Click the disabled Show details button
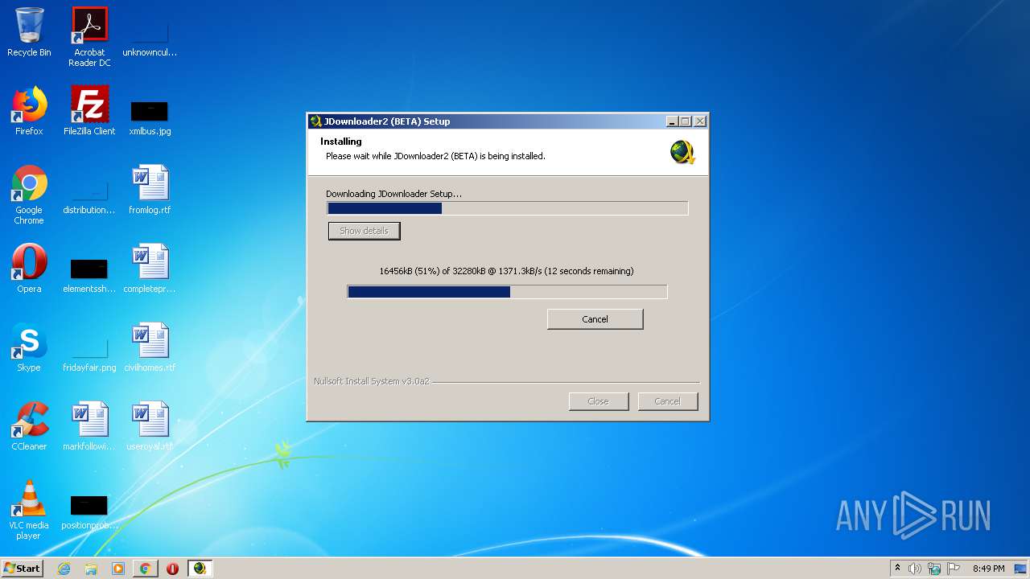This screenshot has width=1030, height=579. coord(364,231)
